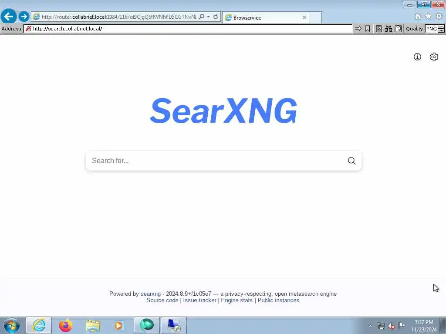The image size is (446, 334).
Task: Open IE favorites star
Action: point(428,17)
